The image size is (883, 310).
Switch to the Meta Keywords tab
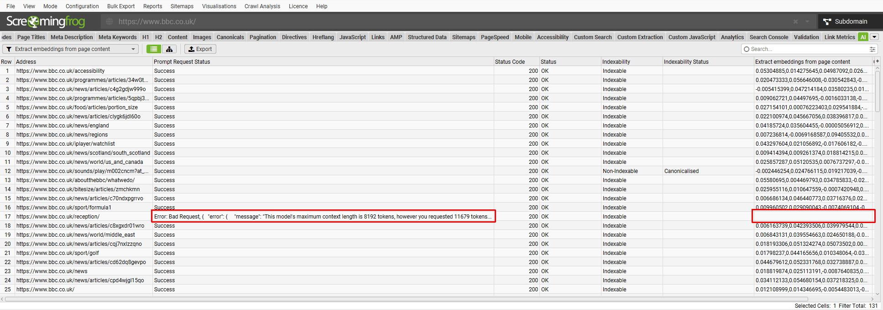[117, 37]
